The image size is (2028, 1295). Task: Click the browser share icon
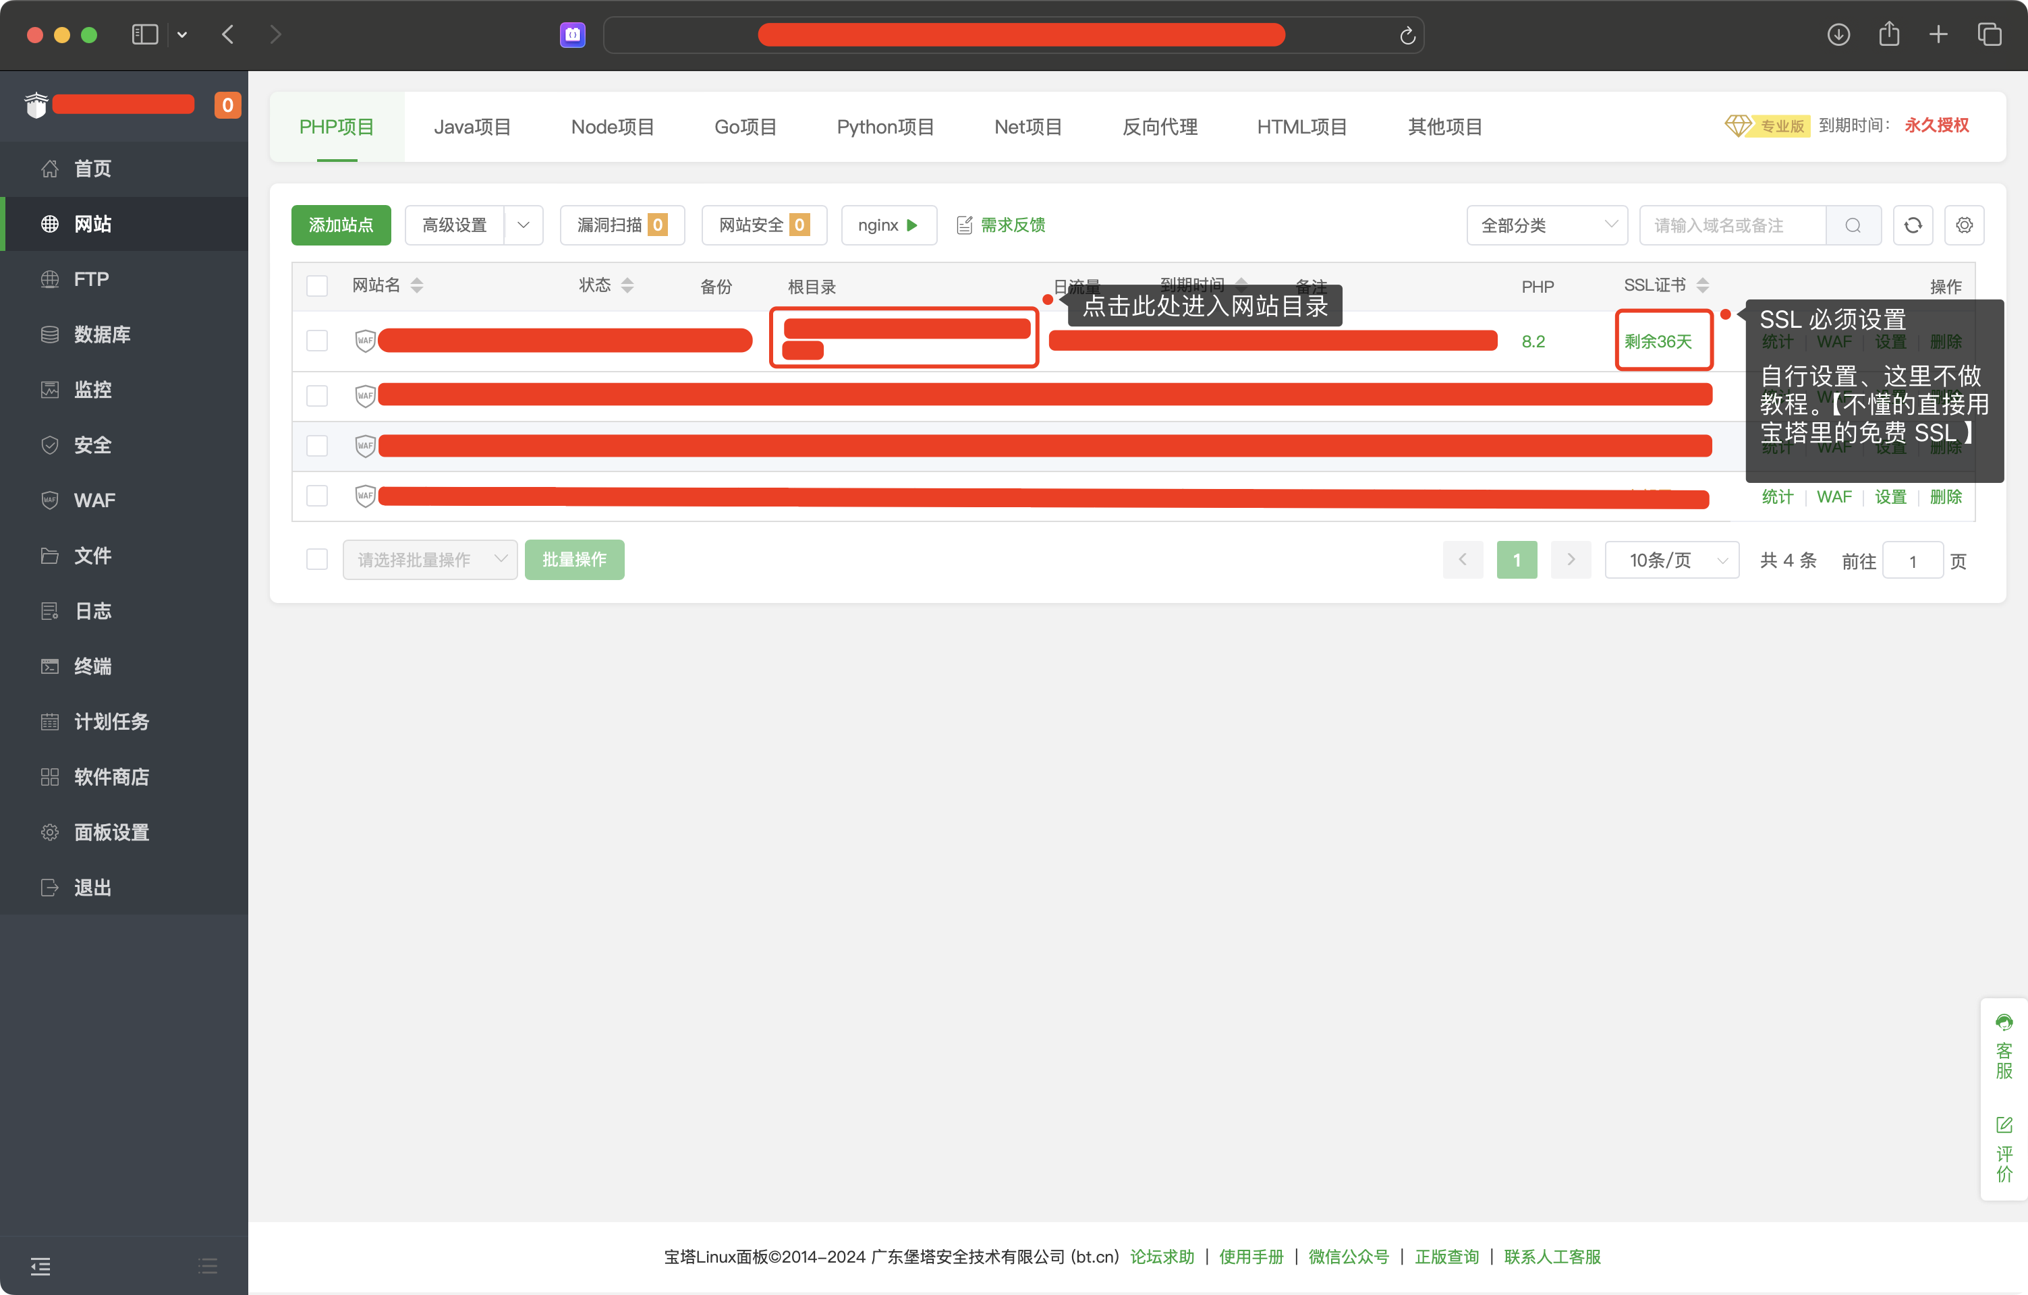[x=1889, y=34]
